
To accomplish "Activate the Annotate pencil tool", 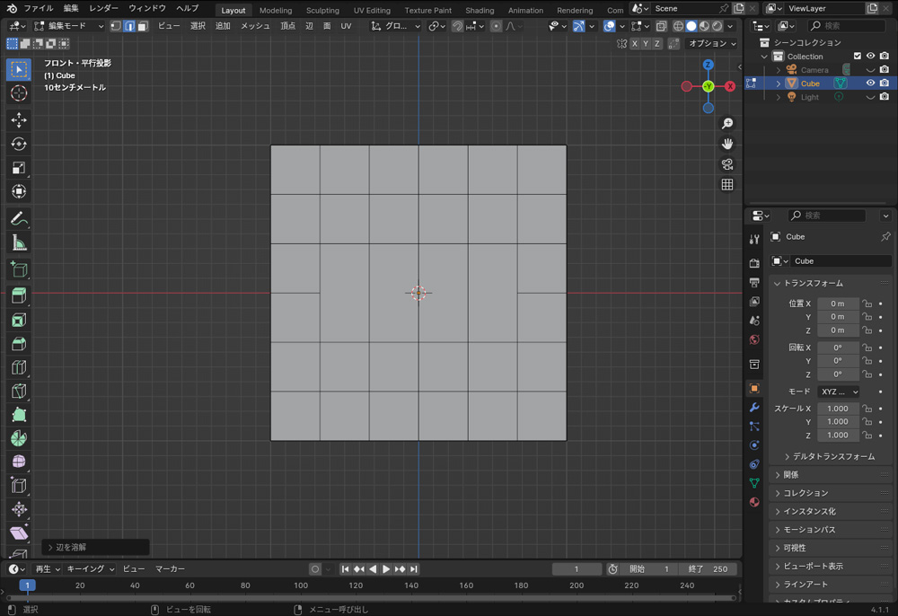I will (x=19, y=219).
